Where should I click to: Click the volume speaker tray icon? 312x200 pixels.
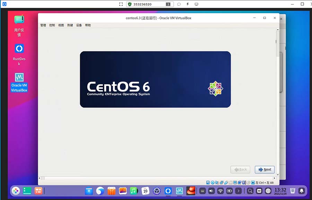coord(211,191)
